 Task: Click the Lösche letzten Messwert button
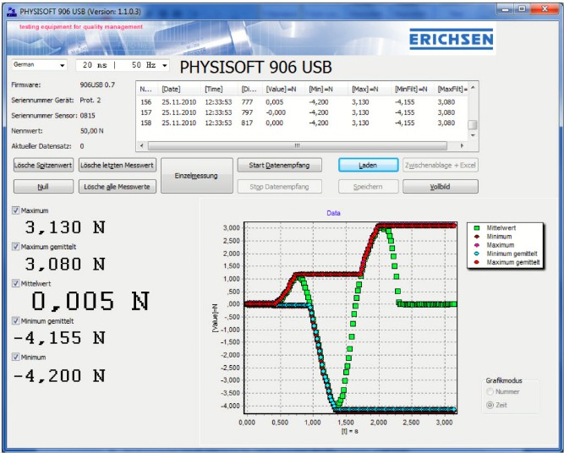118,166
